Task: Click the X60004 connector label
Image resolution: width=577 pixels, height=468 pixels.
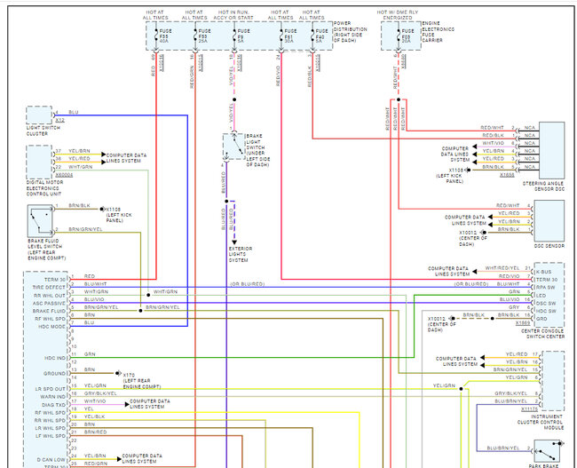Action: point(64,175)
